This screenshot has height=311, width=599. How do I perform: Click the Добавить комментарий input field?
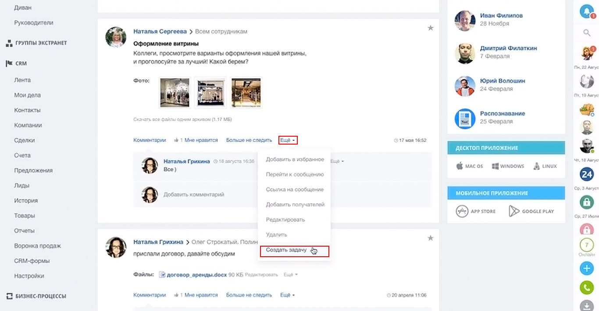(x=194, y=194)
